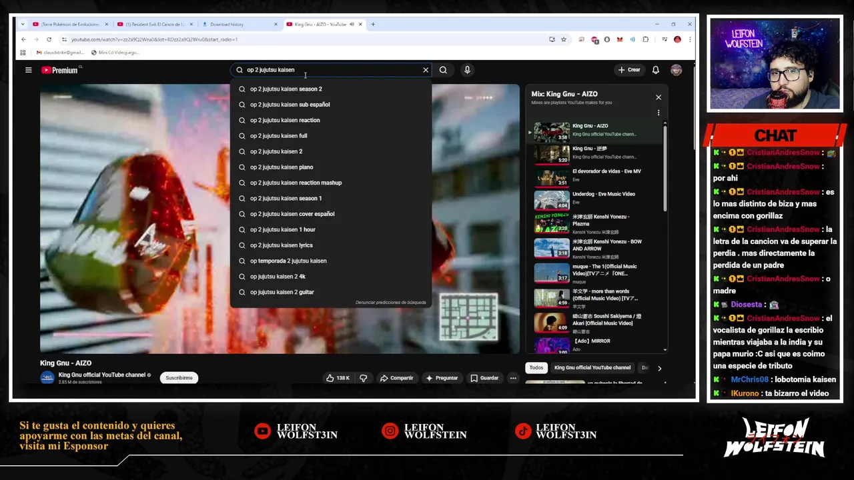Go back with browser back arrow
This screenshot has width=854, height=480.
click(x=23, y=39)
